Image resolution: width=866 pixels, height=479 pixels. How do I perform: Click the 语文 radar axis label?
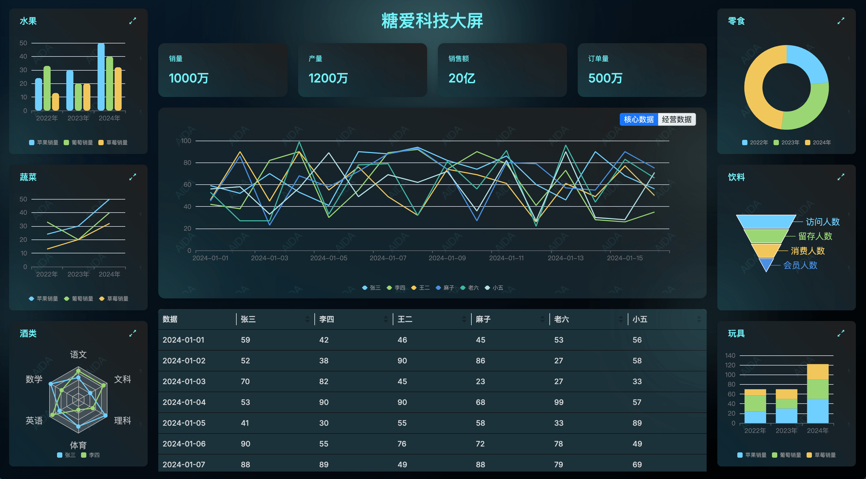78,354
